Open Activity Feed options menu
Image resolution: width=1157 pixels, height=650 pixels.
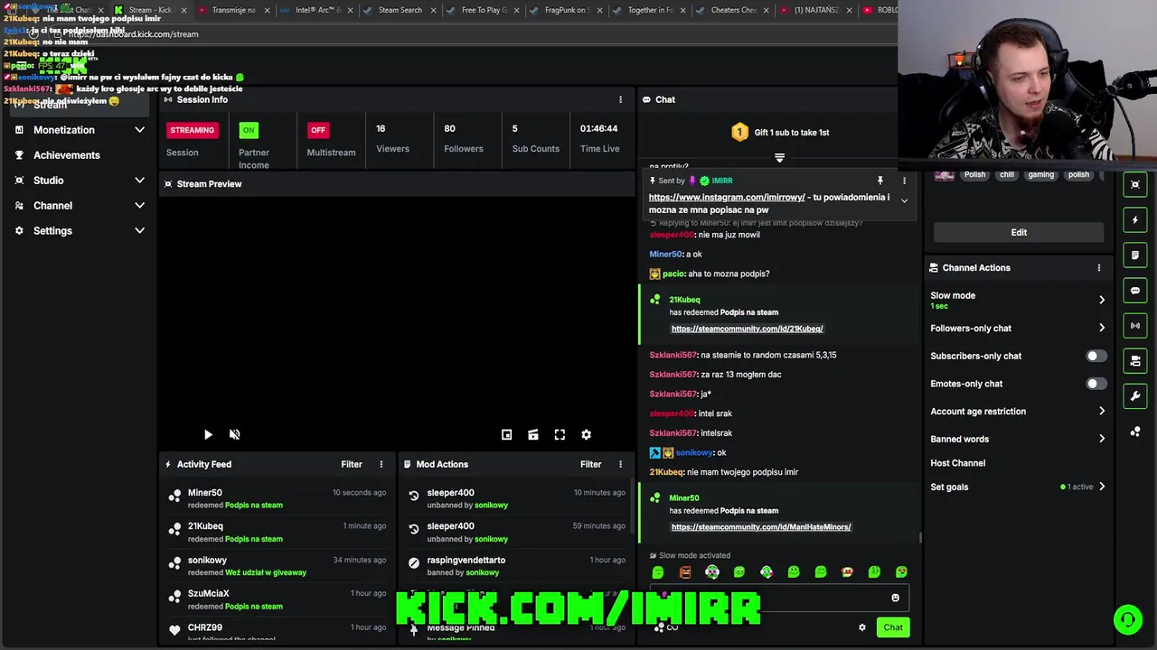[x=381, y=464]
